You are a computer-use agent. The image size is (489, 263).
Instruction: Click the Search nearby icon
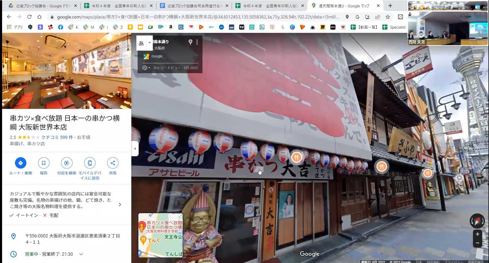67,163
